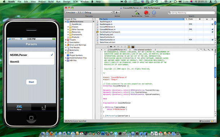
Task: Sort by the File Name column header
Action: [142, 19]
